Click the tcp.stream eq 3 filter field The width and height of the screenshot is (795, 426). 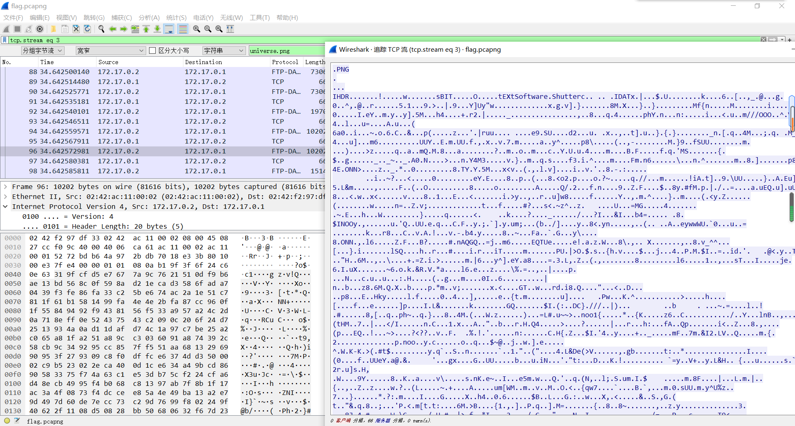tap(166, 40)
